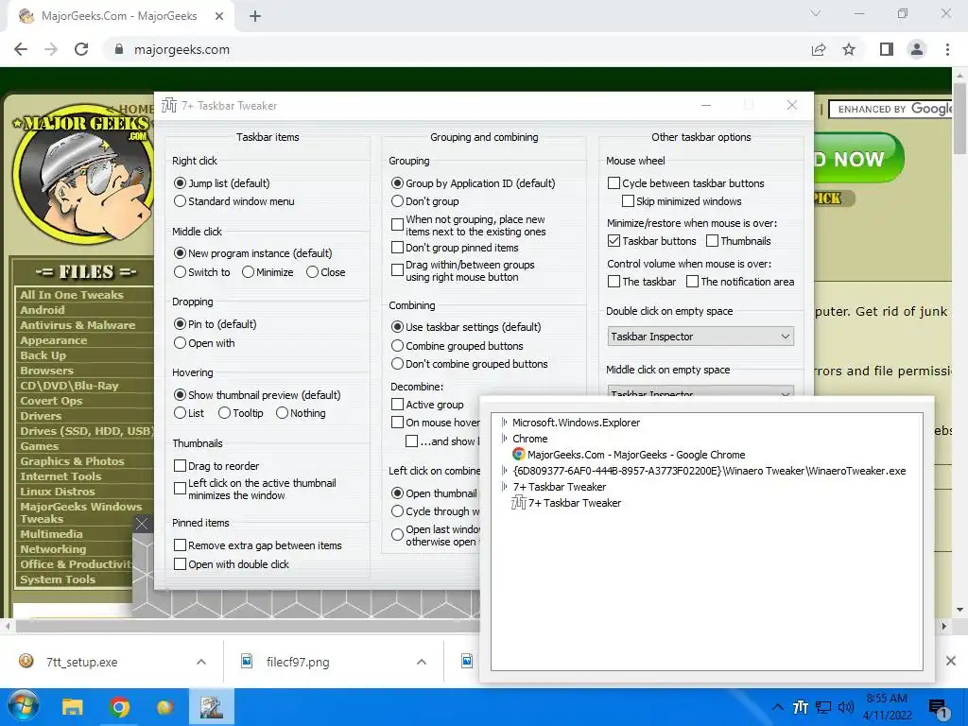Viewport: 968px width, 726px height.
Task: Bookmark this page with the star icon
Action: tap(849, 49)
